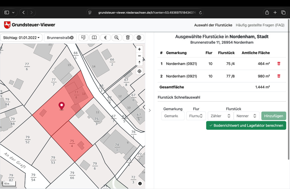290x189 pixels.
Task: Locate my position on the map
Action: [x=139, y=71]
